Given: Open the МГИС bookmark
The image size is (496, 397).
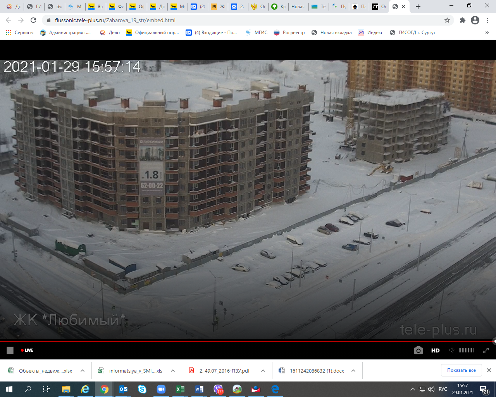Looking at the screenshot, I should click(x=257, y=33).
